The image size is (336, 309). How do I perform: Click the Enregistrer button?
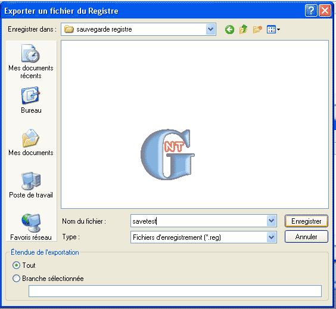point(306,221)
